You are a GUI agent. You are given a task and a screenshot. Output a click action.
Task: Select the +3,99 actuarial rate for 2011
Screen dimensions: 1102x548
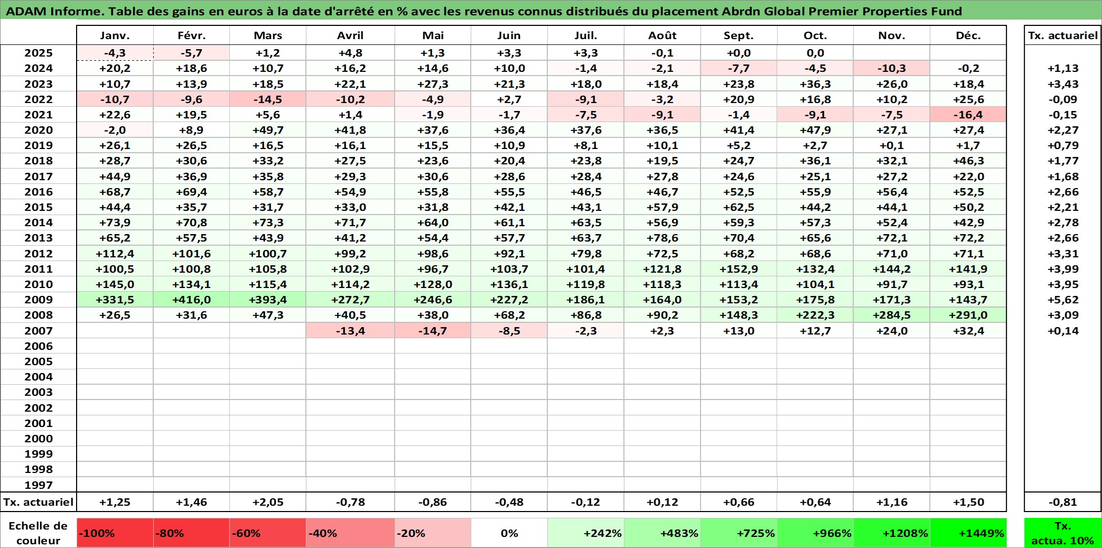click(1062, 269)
